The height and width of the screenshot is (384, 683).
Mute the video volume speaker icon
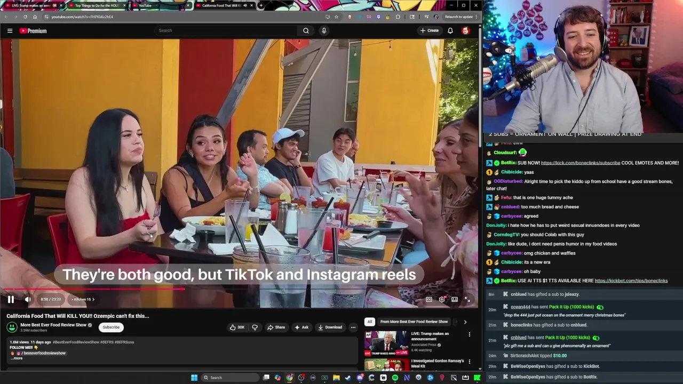28,299
